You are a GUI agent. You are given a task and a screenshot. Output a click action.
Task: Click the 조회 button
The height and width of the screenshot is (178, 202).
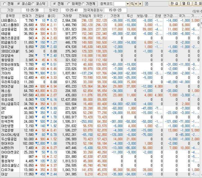198,4
